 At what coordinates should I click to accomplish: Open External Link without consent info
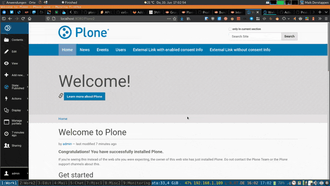[240, 50]
